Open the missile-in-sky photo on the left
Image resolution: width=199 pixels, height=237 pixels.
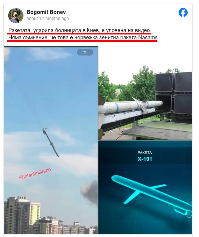[51, 140]
